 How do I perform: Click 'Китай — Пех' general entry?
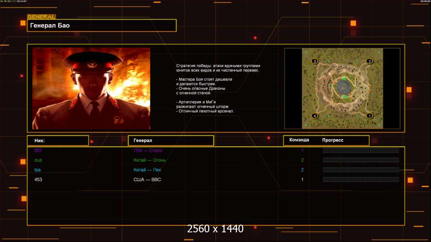tap(147, 170)
